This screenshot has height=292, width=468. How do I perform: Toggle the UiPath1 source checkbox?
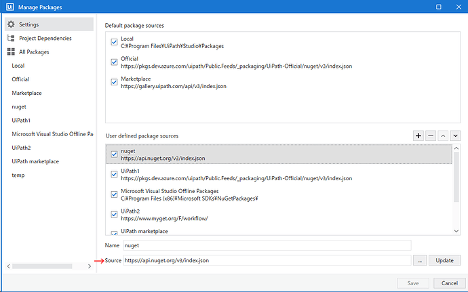(x=114, y=174)
